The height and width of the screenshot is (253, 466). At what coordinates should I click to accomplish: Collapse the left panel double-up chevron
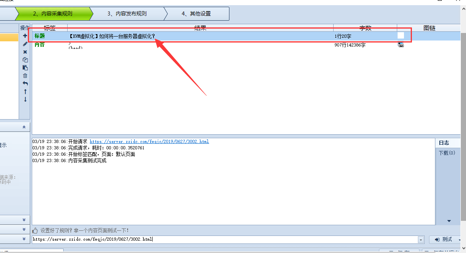click(x=24, y=127)
